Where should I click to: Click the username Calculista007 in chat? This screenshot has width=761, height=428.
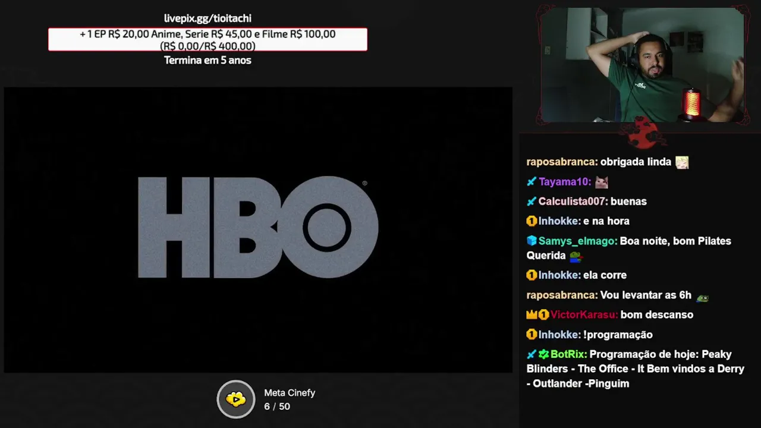[x=573, y=202]
